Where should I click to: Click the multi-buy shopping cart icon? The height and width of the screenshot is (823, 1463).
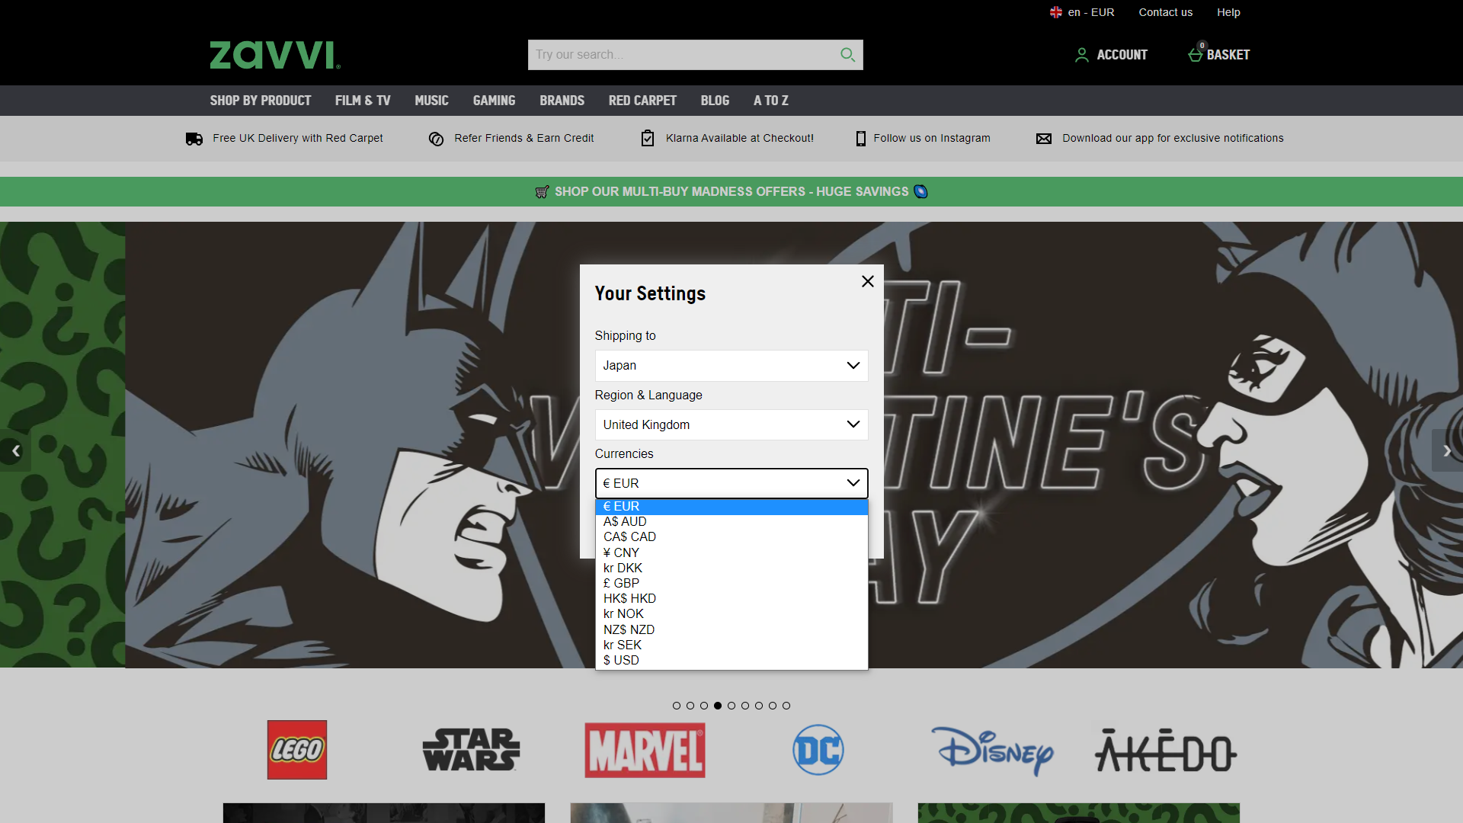(542, 192)
